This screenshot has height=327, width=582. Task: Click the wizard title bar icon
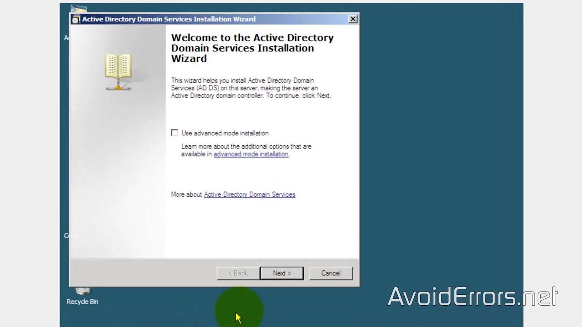pos(76,20)
